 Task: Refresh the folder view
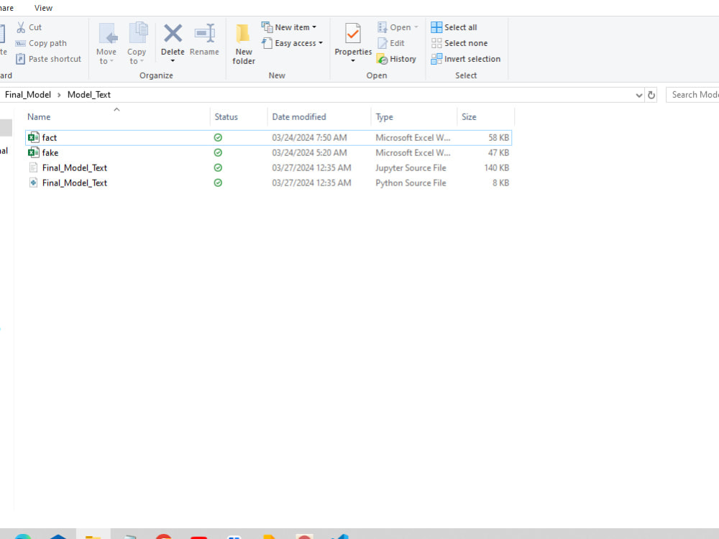coord(651,96)
